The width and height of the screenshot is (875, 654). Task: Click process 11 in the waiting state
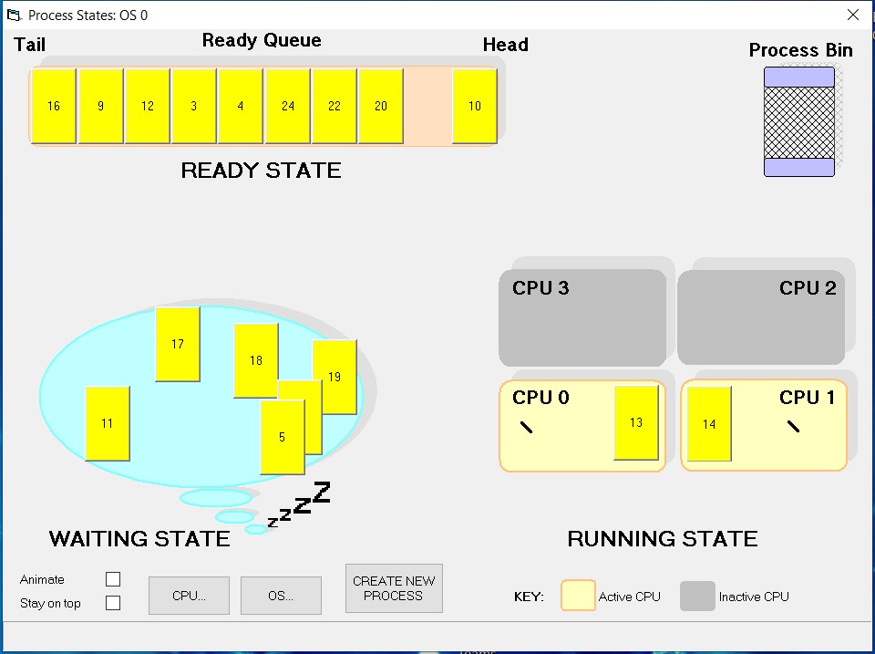[107, 423]
